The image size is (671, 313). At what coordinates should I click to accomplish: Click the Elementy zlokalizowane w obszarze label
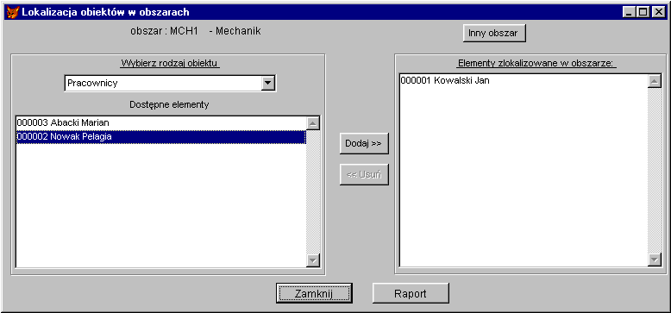point(536,64)
